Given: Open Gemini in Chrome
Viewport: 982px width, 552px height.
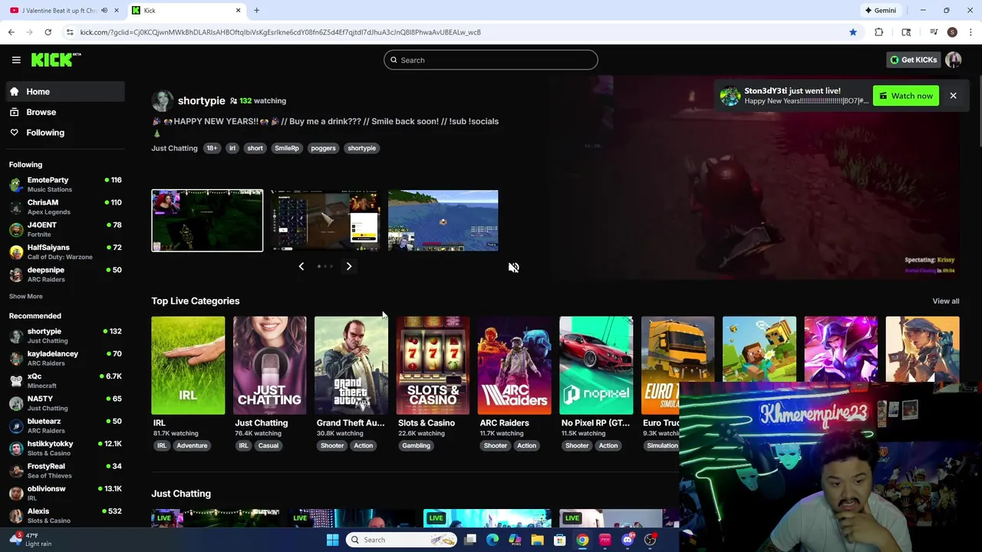Looking at the screenshot, I should (x=880, y=10).
